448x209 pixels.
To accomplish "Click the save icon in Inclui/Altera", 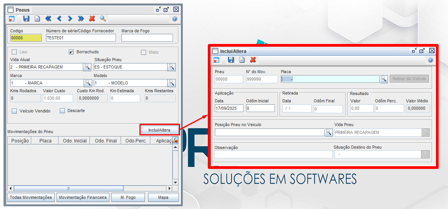I will [x=231, y=60].
